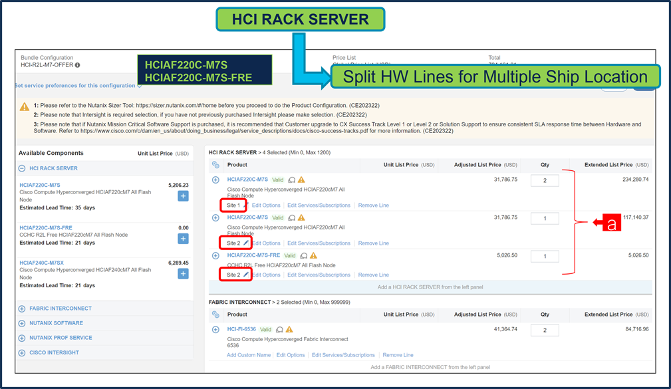
Task: Open HCI-FI-6536 product link
Action: tap(241, 330)
